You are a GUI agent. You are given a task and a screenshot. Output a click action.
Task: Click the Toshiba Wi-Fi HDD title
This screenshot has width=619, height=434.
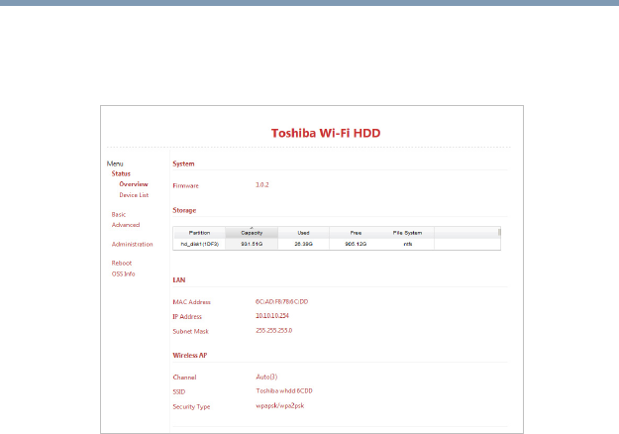point(326,133)
